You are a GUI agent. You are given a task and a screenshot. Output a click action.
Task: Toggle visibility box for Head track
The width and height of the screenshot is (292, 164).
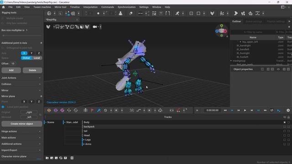click(285, 135)
